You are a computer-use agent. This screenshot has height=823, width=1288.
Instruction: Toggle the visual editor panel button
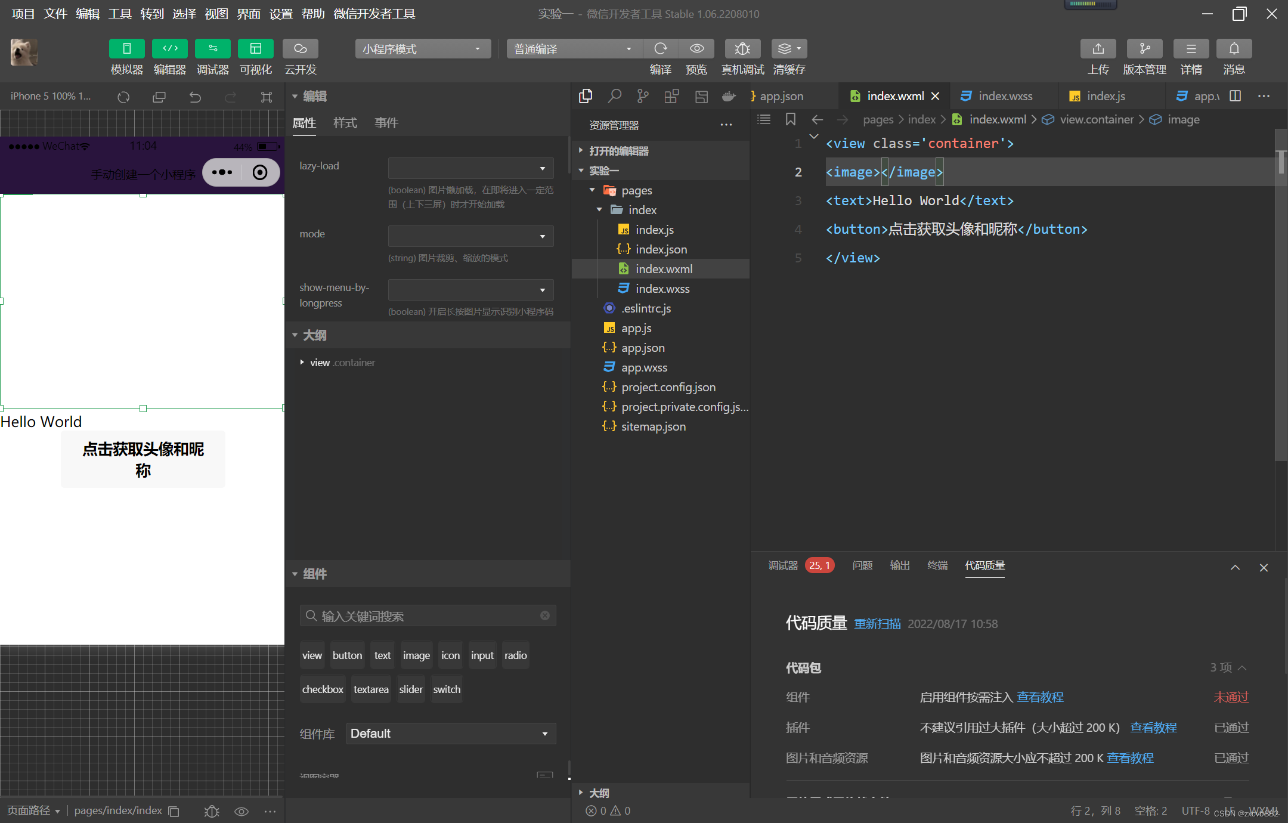click(x=255, y=49)
